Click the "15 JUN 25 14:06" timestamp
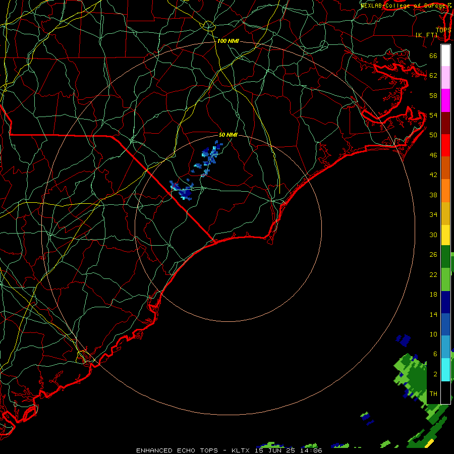This screenshot has height=454, width=454. [289, 450]
